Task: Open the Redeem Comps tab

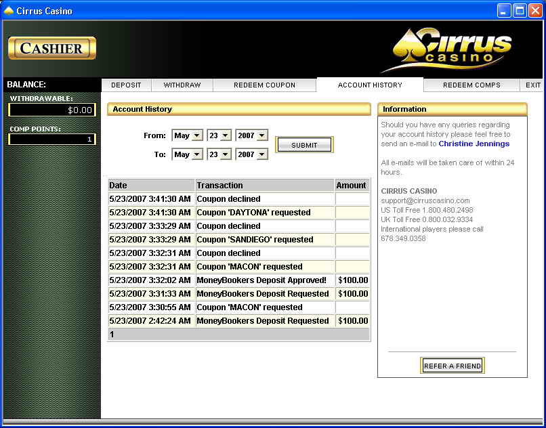Action: coord(472,85)
